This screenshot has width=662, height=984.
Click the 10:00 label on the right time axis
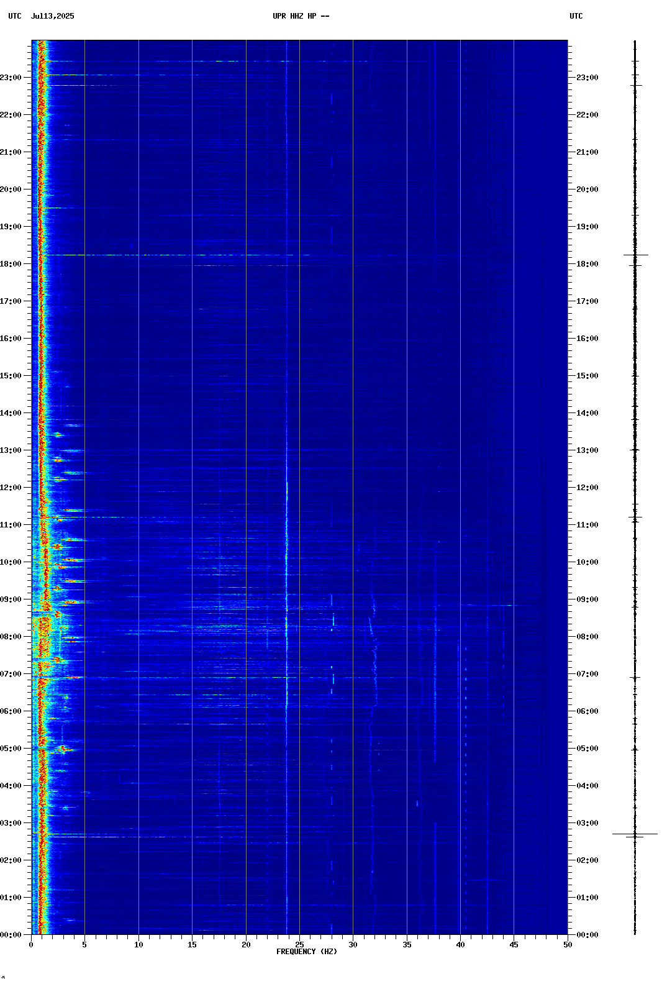click(x=587, y=562)
